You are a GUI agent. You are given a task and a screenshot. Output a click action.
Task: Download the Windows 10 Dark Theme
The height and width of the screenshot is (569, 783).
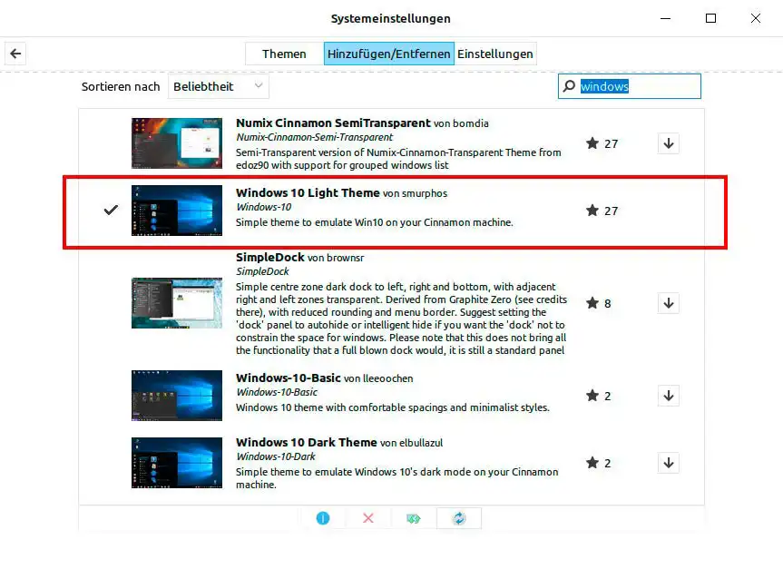pos(669,463)
